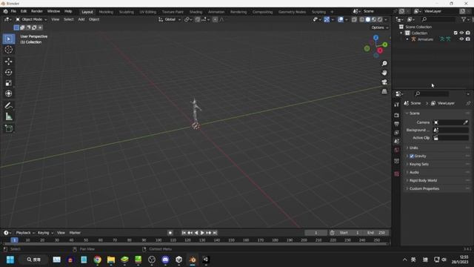The image size is (474, 267).
Task: Expand the Audio panel
Action: click(437, 172)
